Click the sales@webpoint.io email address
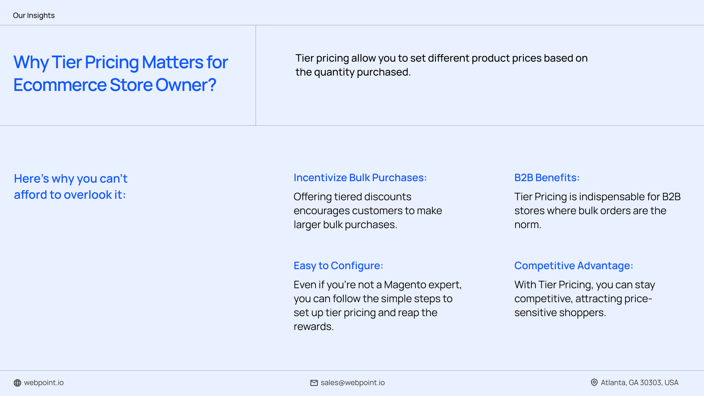 click(353, 383)
